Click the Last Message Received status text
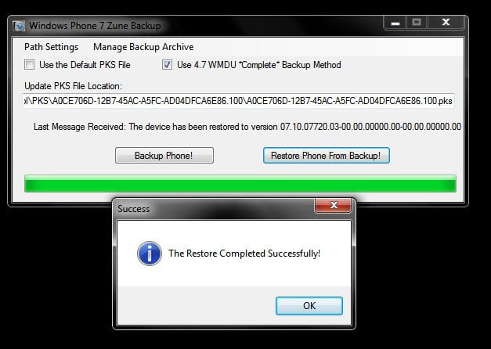Image resolution: width=491 pixels, height=349 pixels. [247, 127]
